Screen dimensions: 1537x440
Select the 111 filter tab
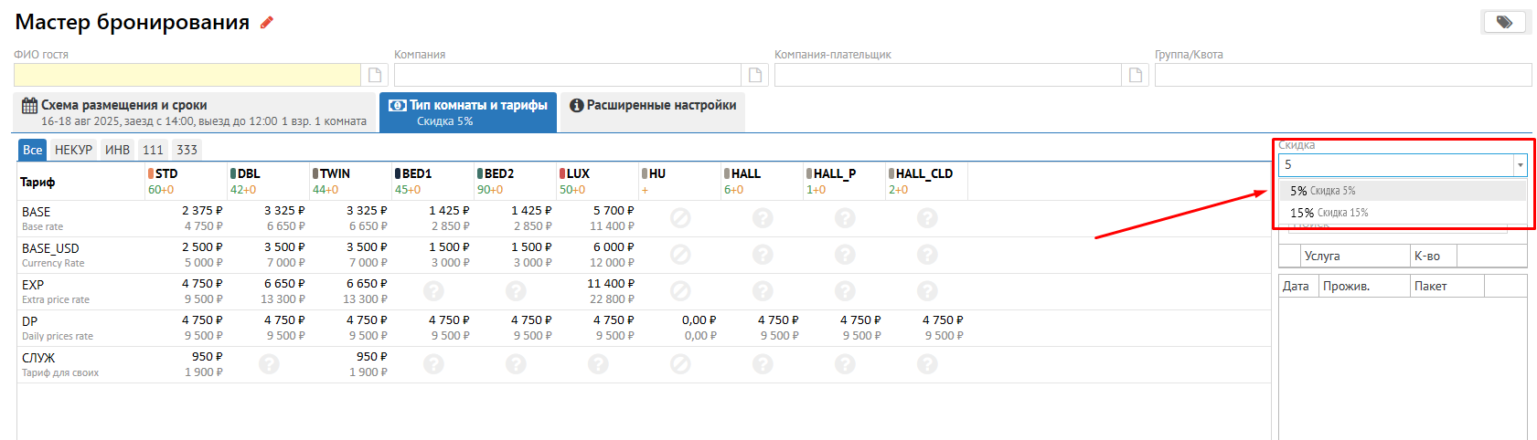[x=153, y=150]
